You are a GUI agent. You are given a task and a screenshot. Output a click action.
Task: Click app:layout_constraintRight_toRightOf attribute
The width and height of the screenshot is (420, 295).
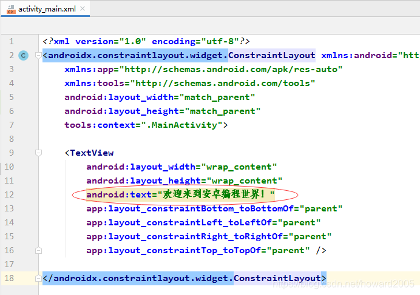pos(209,236)
